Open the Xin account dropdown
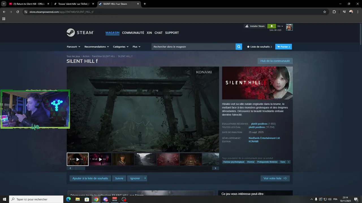Viewport: 362px width, 203px height. coord(280,26)
